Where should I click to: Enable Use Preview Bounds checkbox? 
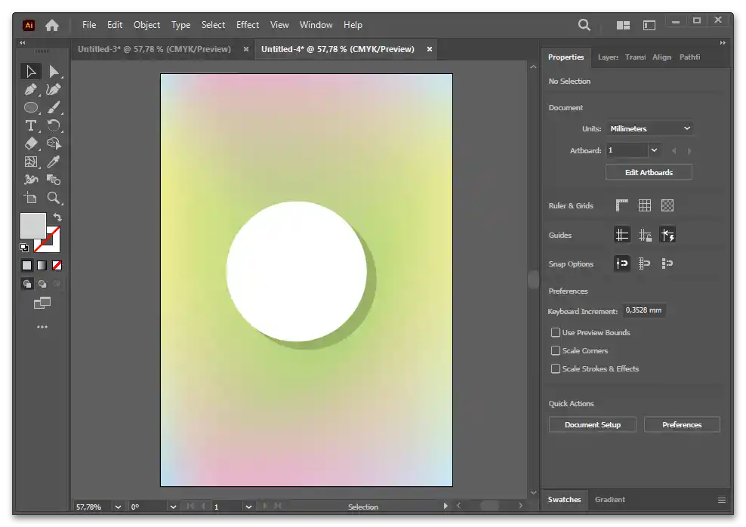556,332
